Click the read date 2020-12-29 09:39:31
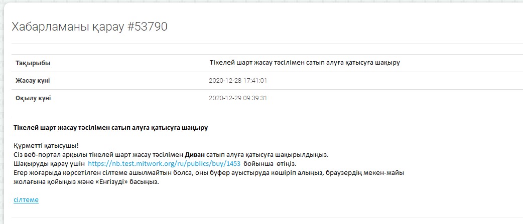The width and height of the screenshot is (523, 224). pyautogui.click(x=237, y=98)
